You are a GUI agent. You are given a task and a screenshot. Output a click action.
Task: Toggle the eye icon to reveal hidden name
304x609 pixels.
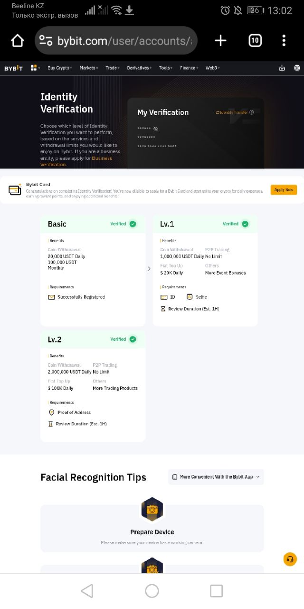155,129
